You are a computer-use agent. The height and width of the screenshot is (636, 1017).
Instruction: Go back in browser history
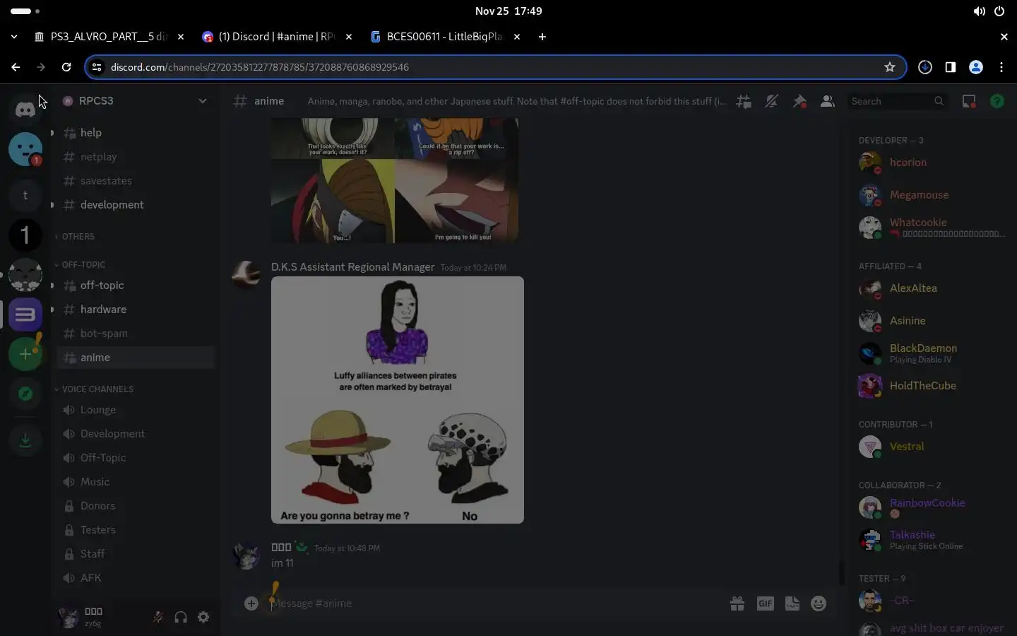coord(16,67)
